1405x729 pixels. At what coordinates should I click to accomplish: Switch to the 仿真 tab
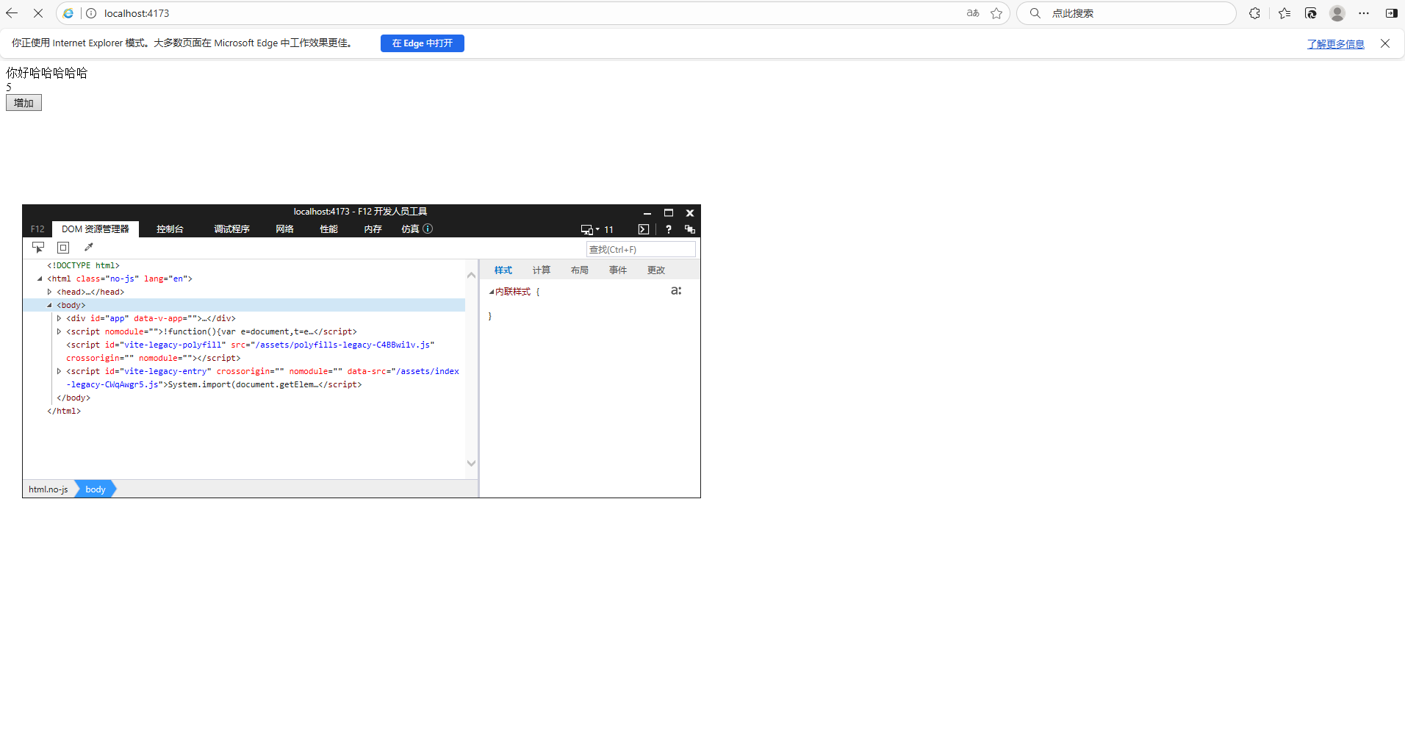tap(410, 229)
